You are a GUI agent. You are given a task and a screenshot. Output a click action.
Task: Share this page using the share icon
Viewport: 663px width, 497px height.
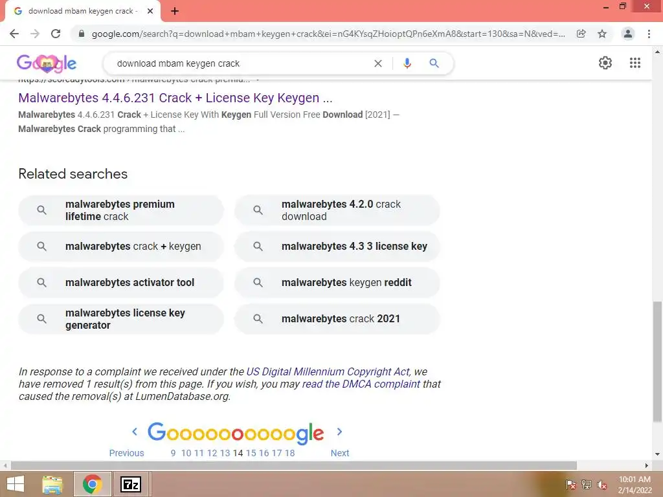(x=581, y=34)
